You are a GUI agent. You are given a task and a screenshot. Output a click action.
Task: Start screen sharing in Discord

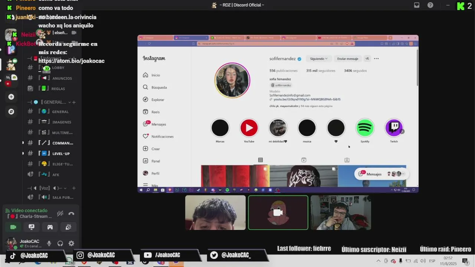pos(32,227)
